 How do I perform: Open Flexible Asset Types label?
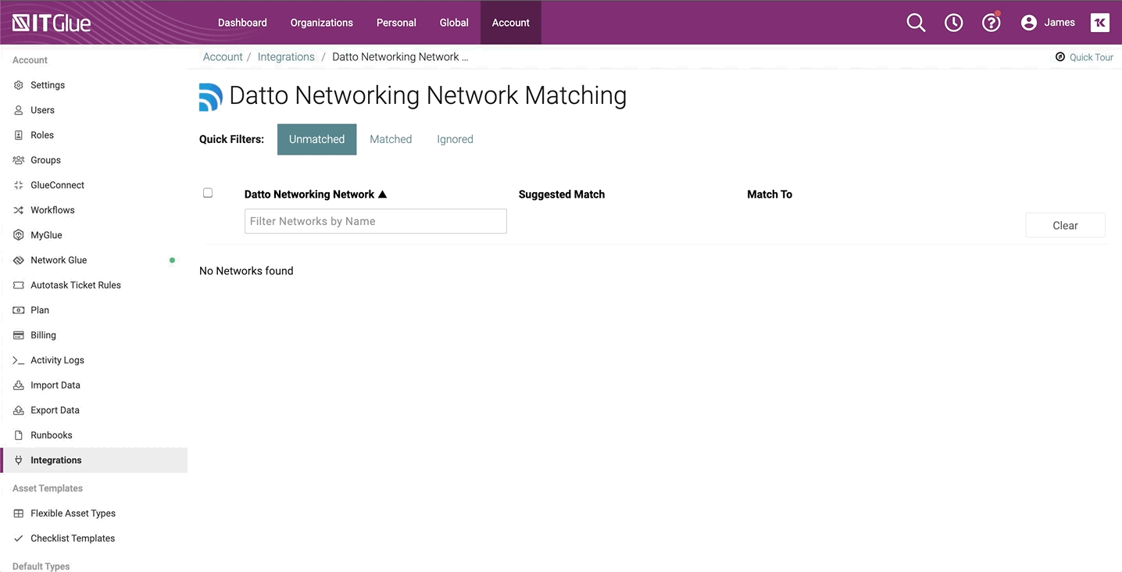[73, 513]
